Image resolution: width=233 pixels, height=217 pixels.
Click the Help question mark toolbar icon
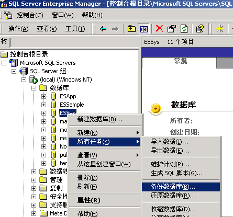coord(199,29)
